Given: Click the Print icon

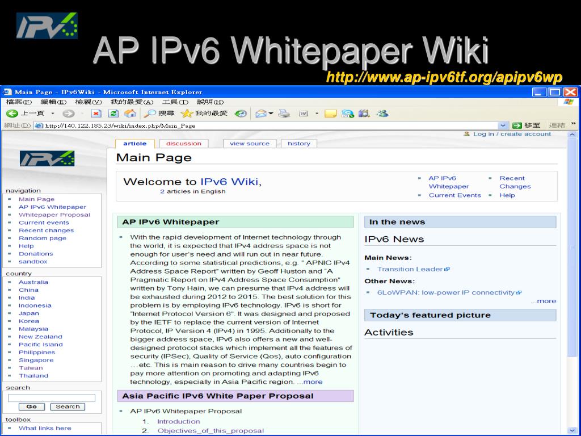Looking at the screenshot, I should pyautogui.click(x=284, y=114).
